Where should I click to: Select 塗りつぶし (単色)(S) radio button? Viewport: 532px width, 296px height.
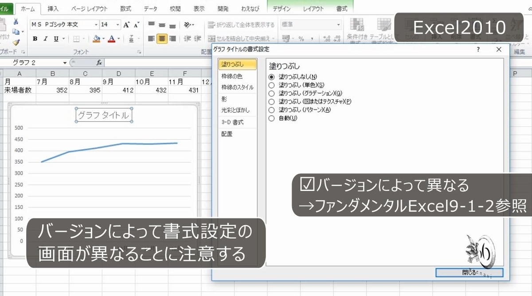pyautogui.click(x=272, y=85)
